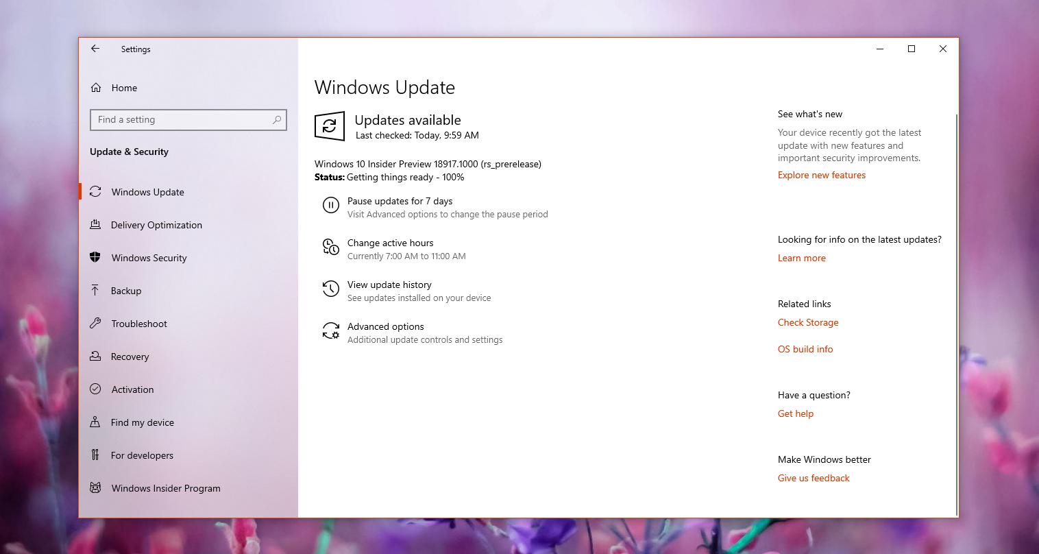Click the Windows 10 Insider Preview 18917.1000 text
The image size is (1039, 554).
pyautogui.click(x=428, y=164)
